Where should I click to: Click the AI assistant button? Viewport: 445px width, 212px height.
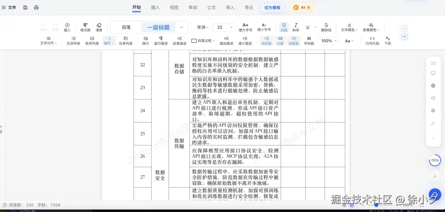[x=302, y=8]
